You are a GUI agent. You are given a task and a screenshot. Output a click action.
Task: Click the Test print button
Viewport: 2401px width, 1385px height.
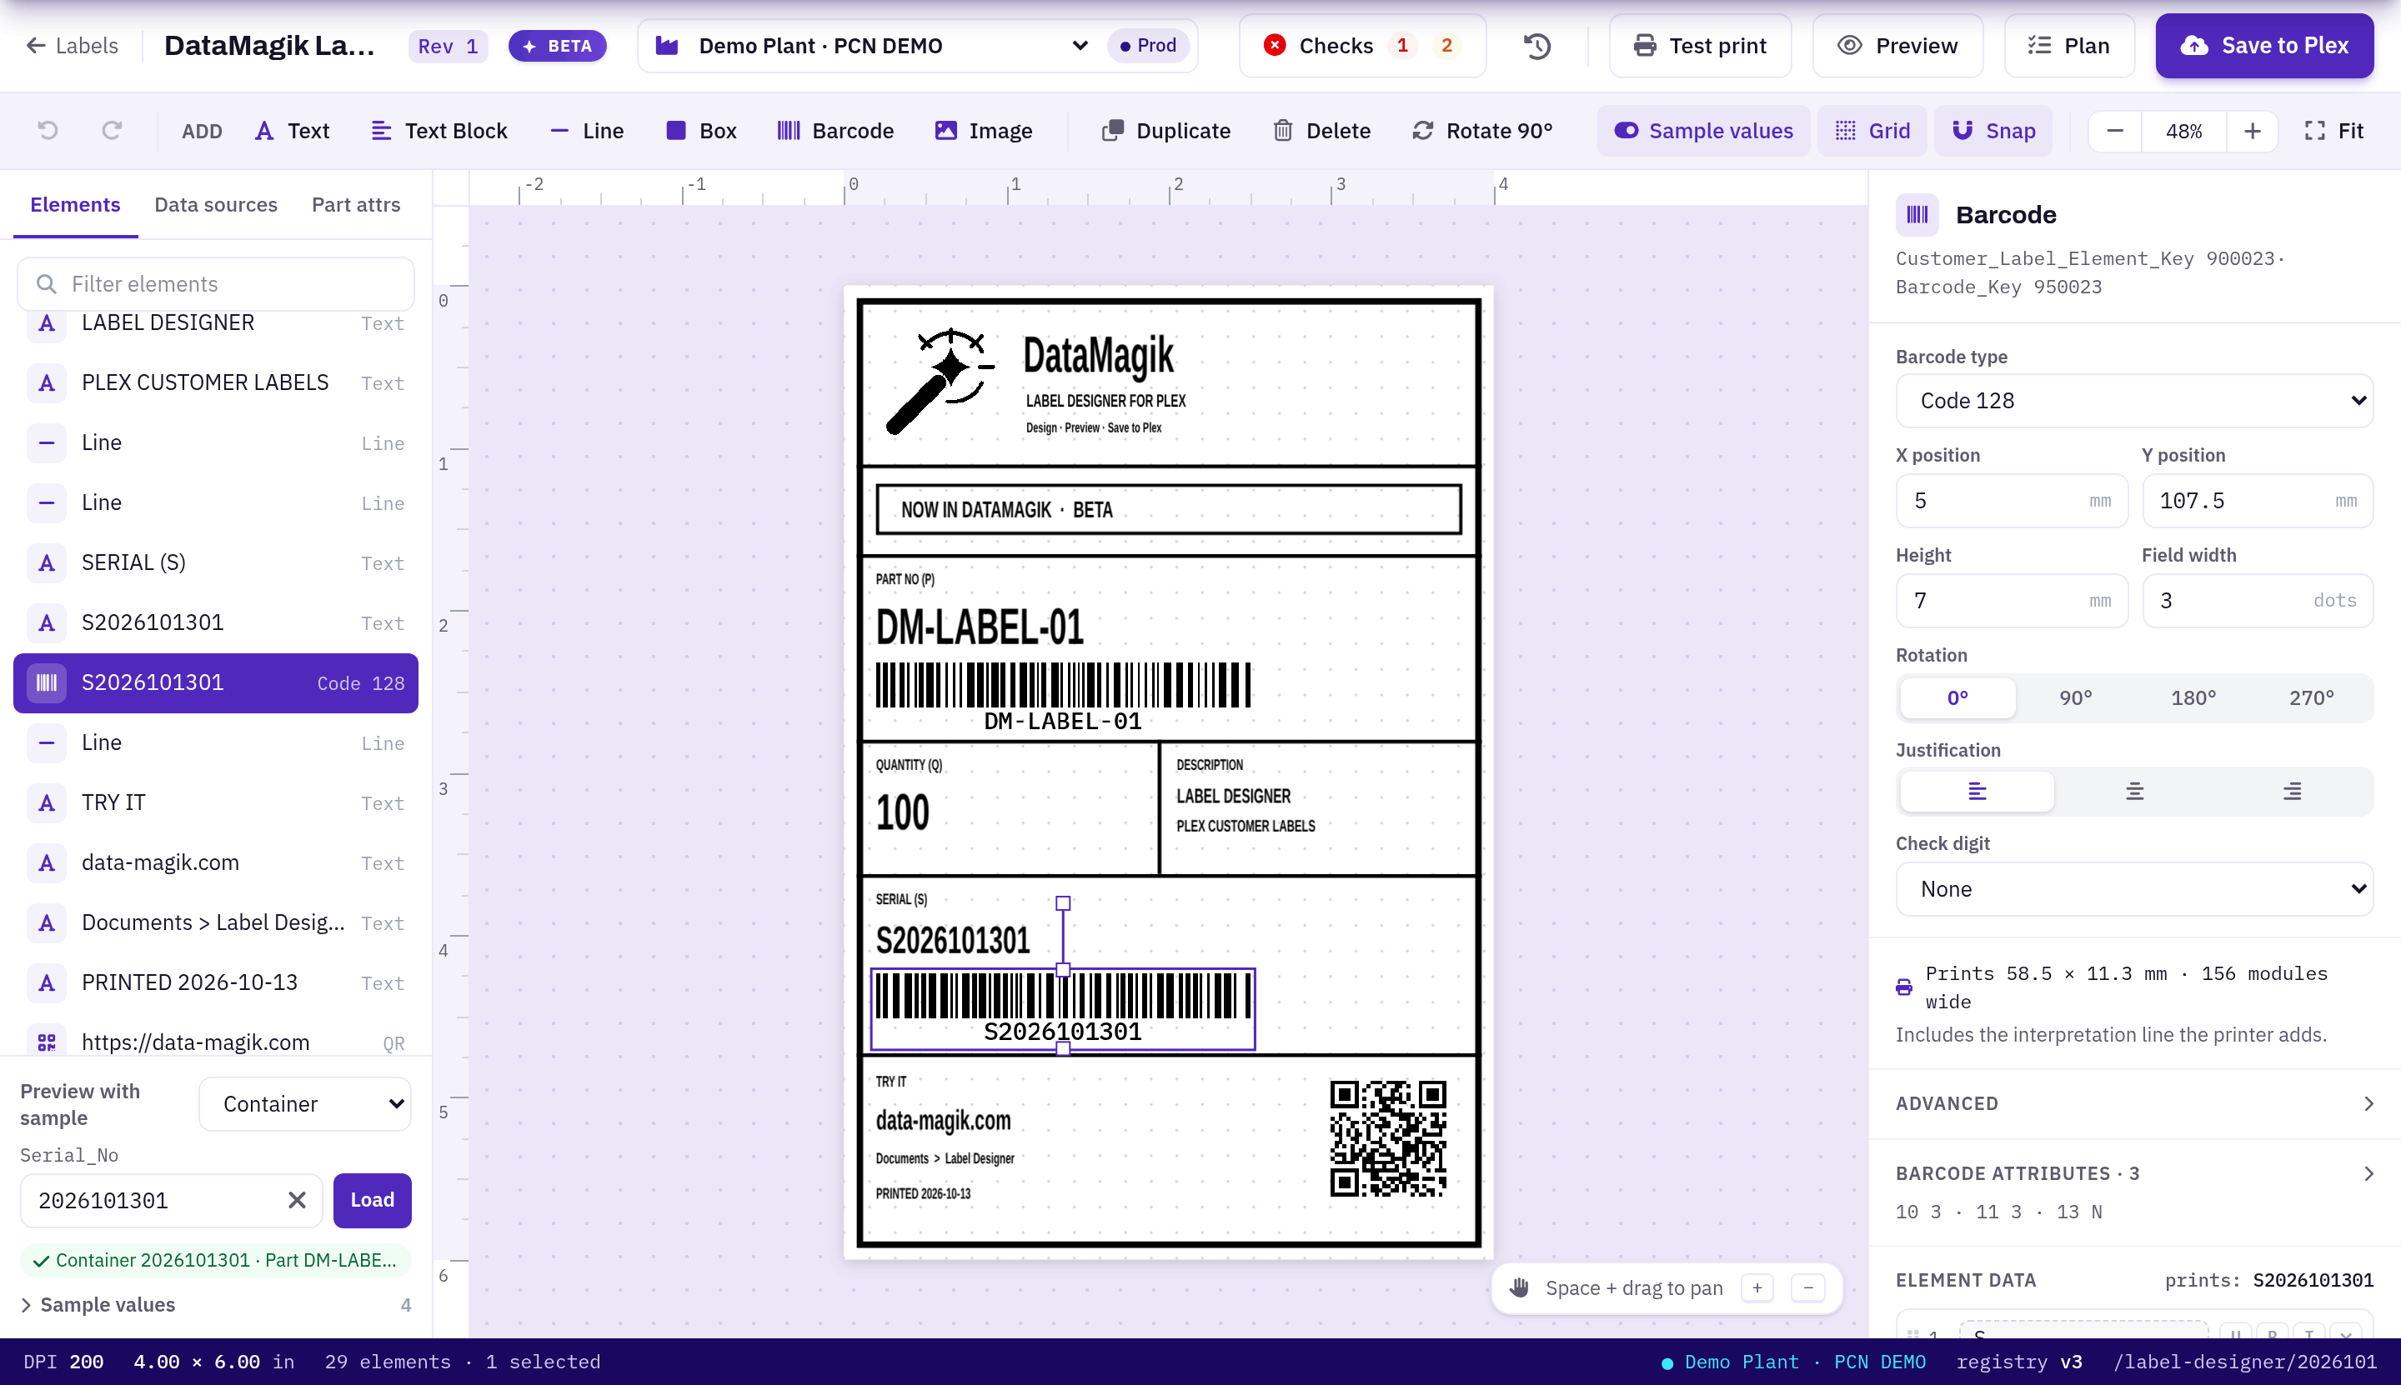tap(1700, 46)
